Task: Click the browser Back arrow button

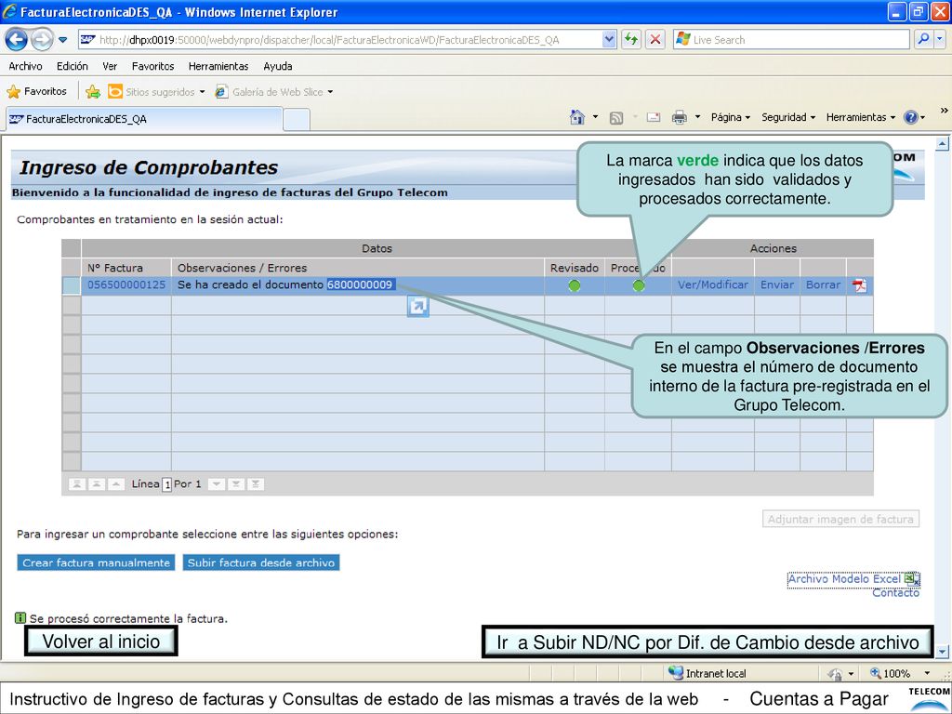Action: tap(17, 40)
